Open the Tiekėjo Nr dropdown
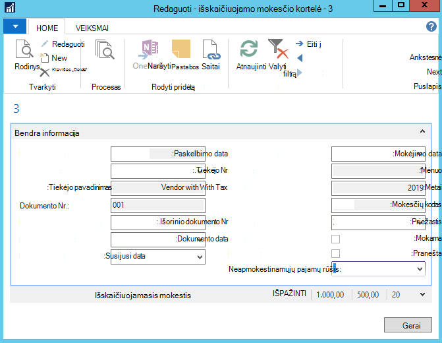The height and width of the screenshot is (343, 442). (200, 171)
